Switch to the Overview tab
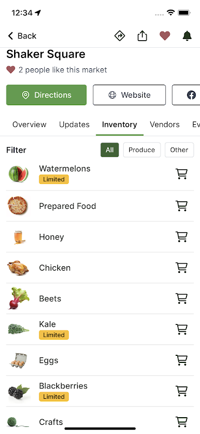This screenshot has height=434, width=200. pos(30,125)
